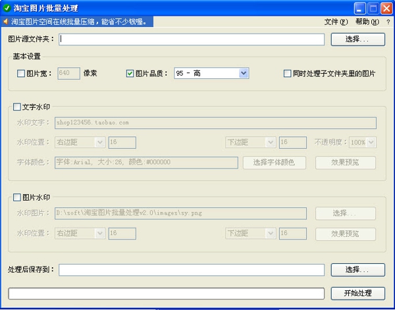Screen dimensions: 395x310
Task: Toggle the 图片水印 checkbox
Action: [17, 197]
